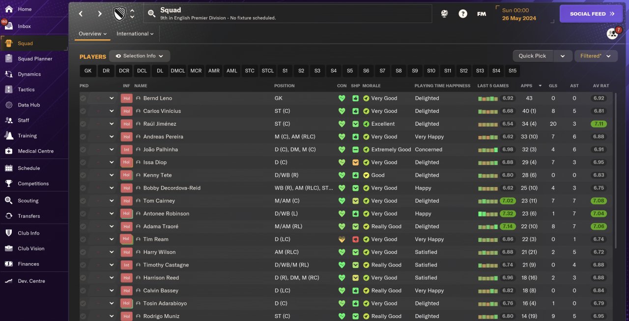Open the Training cone icon
Screen dimensions: 629x321
pos(9,135)
